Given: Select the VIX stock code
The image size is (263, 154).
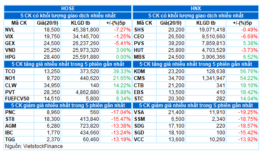Looking at the screenshot, I should pos(9,37).
